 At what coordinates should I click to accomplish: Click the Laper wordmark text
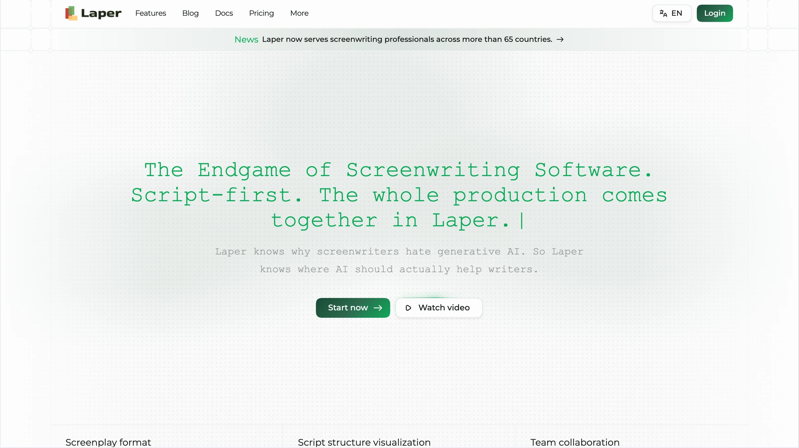pyautogui.click(x=101, y=13)
